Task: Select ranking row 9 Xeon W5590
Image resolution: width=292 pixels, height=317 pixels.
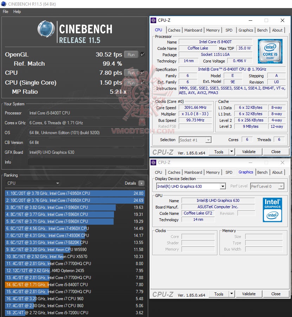Action: (75, 250)
